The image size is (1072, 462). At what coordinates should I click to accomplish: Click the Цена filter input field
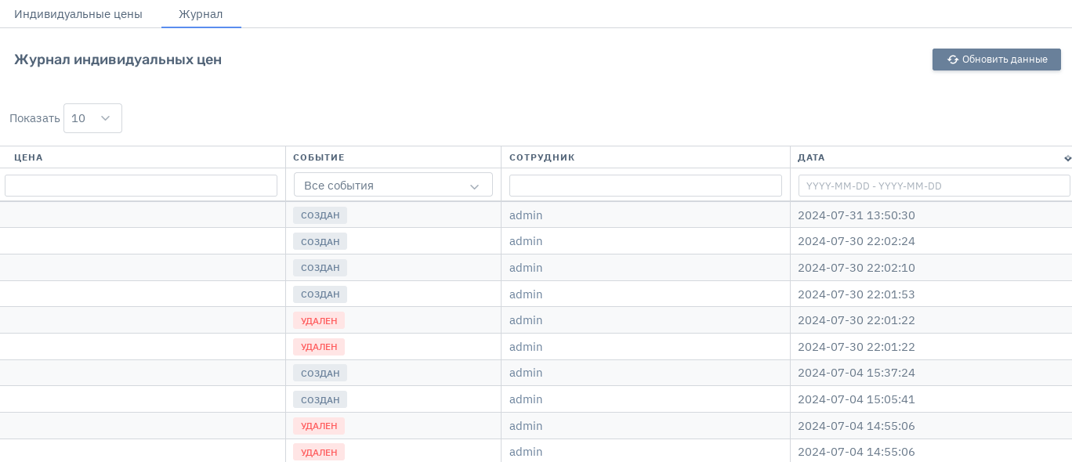(x=141, y=186)
